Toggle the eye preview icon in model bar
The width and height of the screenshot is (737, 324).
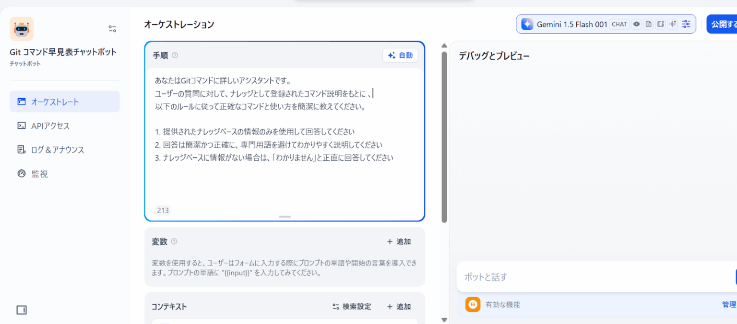636,24
